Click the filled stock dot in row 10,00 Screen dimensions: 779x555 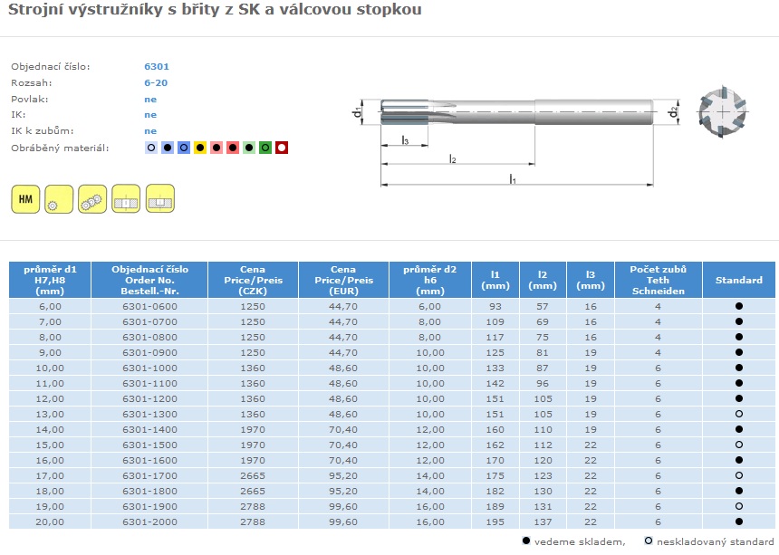coord(739,368)
